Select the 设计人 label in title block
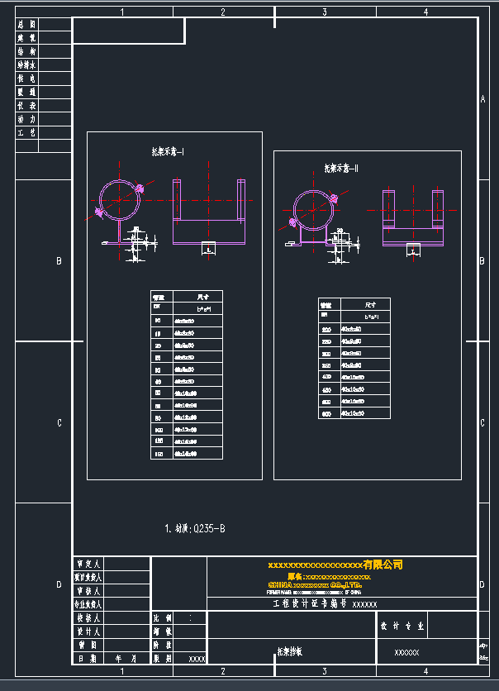This screenshot has width=499, height=691. pos(88,631)
